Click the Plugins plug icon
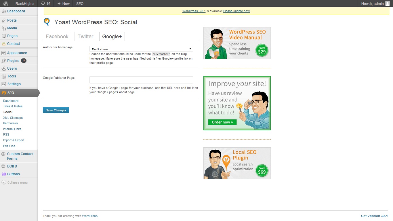This screenshot has width=393, height=221. tap(4, 61)
